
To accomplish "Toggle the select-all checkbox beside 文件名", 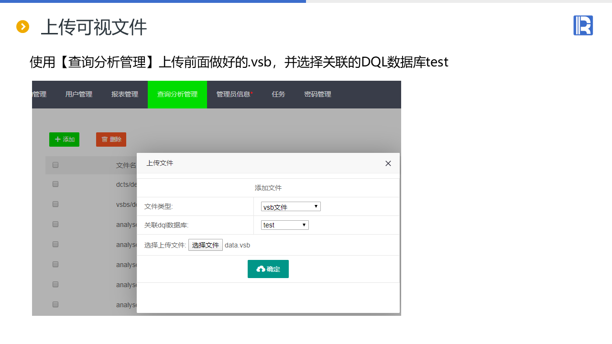I will pyautogui.click(x=55, y=165).
